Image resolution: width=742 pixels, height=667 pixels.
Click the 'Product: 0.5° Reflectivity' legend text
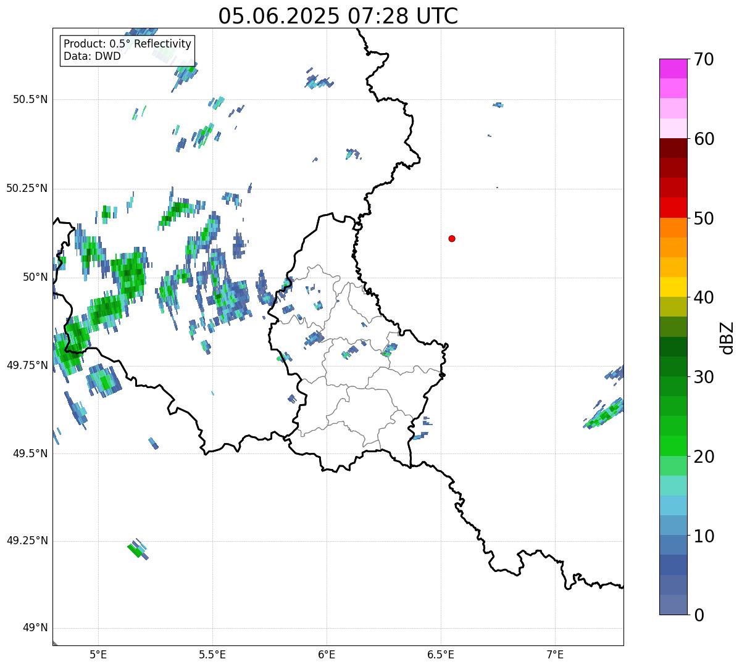(x=127, y=44)
